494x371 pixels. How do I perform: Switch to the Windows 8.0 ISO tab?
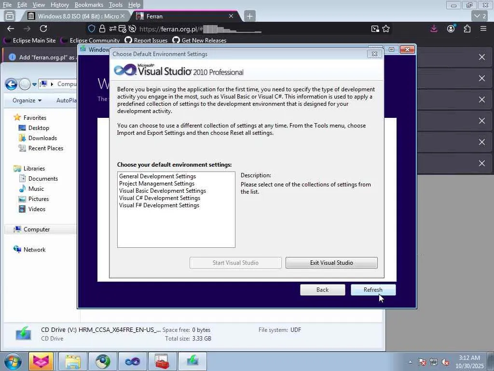(x=76, y=16)
